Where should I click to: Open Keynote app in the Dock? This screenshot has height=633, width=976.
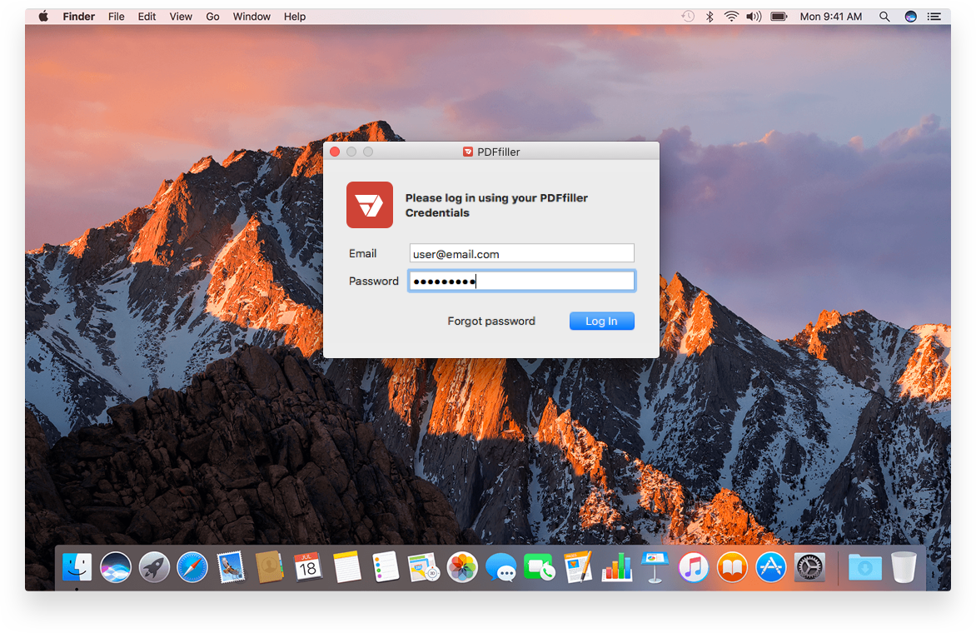tap(655, 568)
